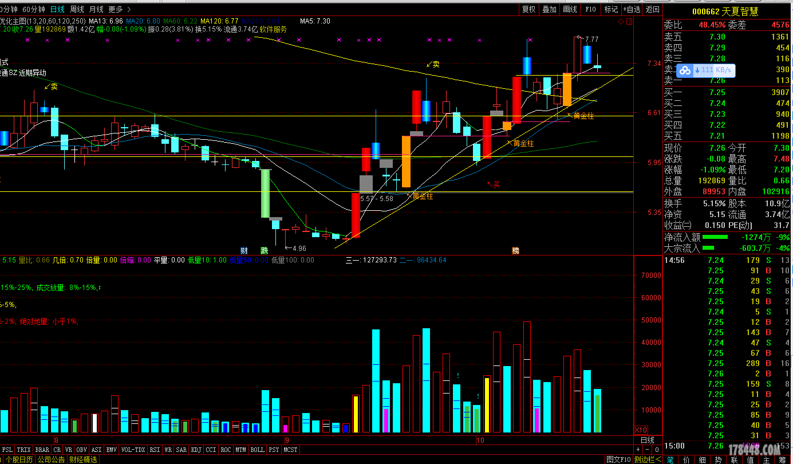Image resolution: width=793 pixels, height=464 pixels.
Task: Click the 日线 label below the volume panel
Action: pyautogui.click(x=647, y=440)
